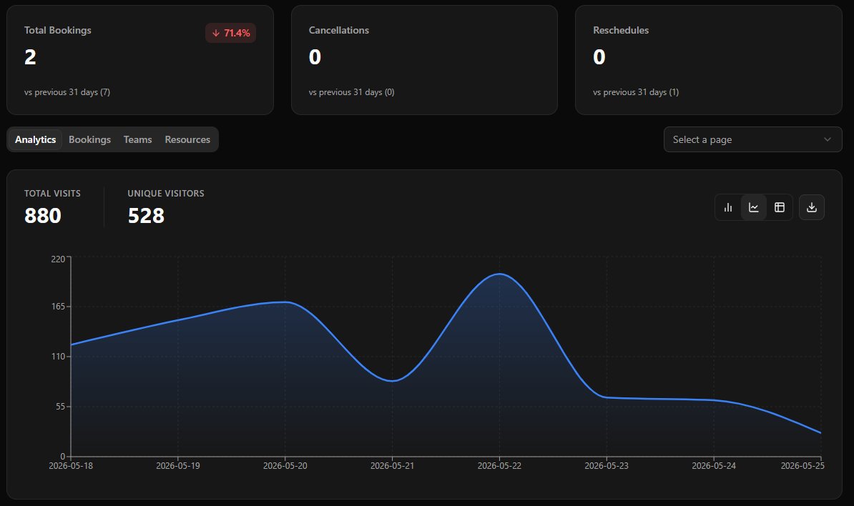Switch to the Bookings tab
Screen dimensions: 854x506
90,140
